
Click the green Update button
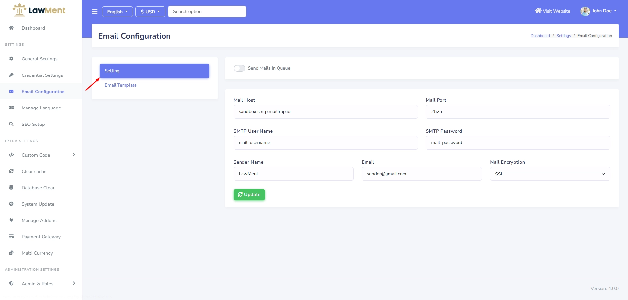point(249,195)
